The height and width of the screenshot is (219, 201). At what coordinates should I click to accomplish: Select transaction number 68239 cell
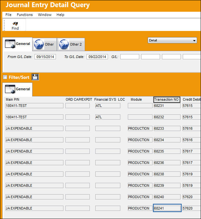[167, 185]
